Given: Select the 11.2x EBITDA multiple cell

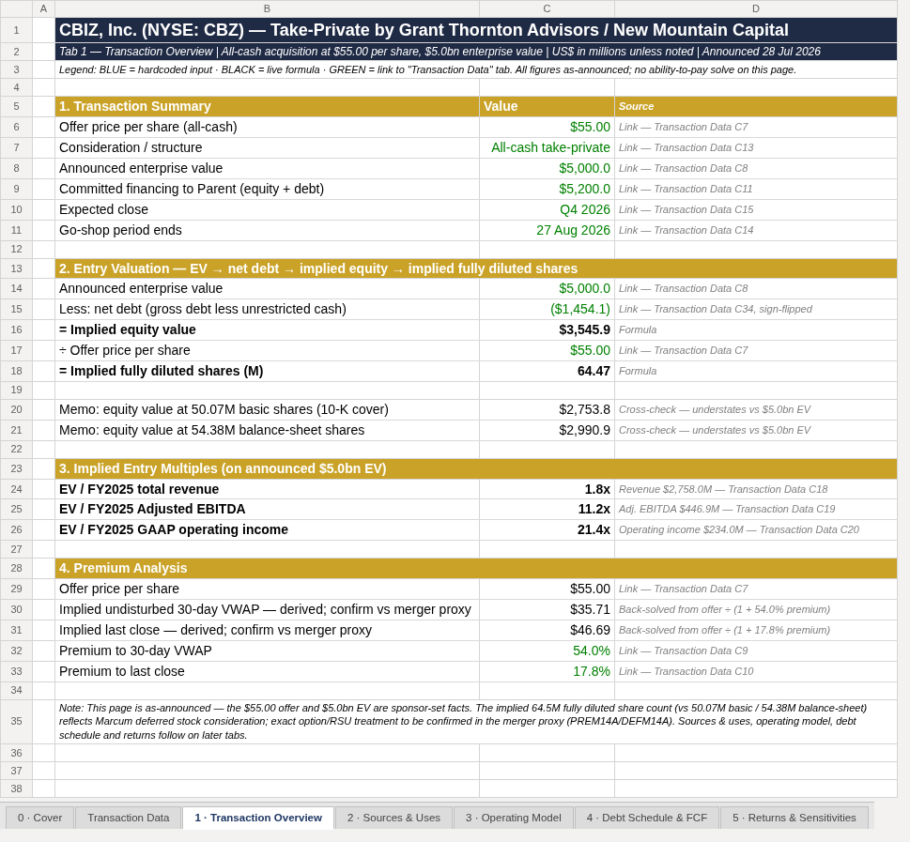Looking at the screenshot, I should [547, 509].
